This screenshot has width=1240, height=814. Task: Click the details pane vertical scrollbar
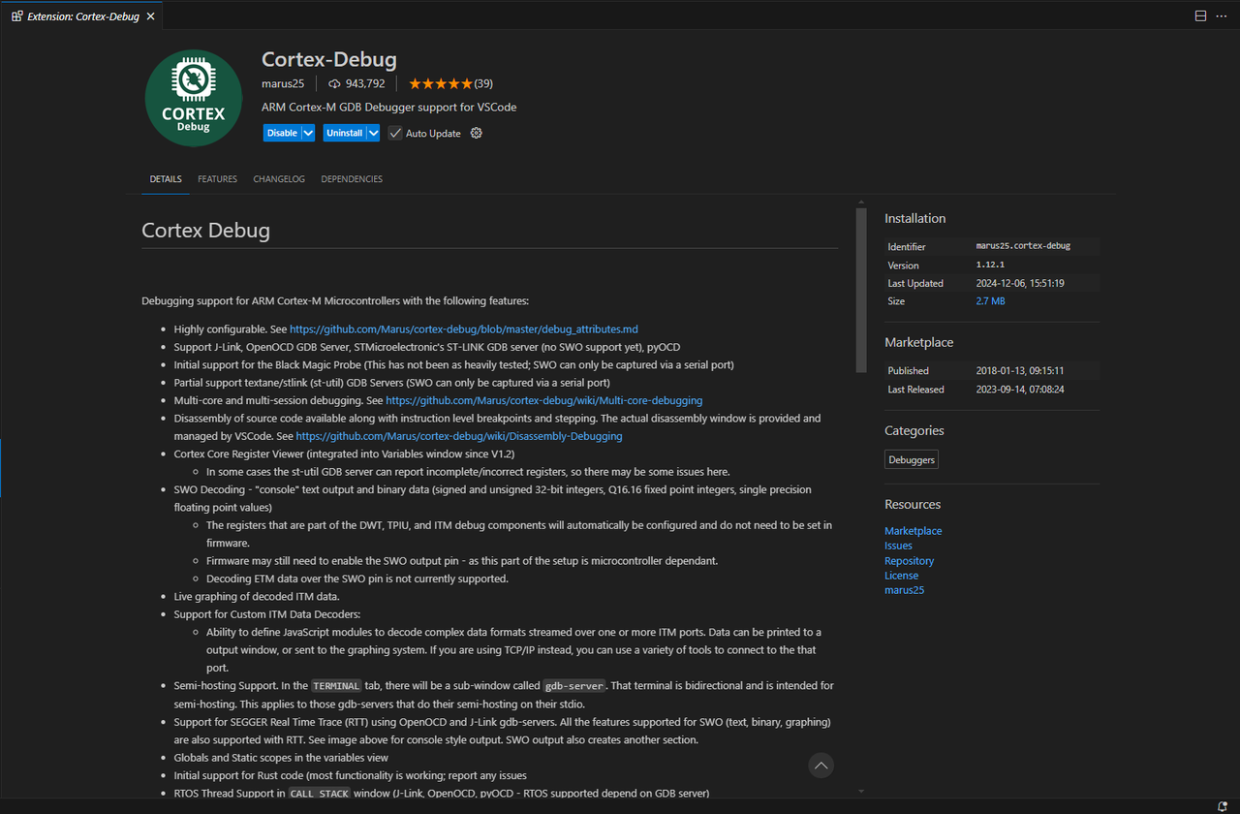[x=860, y=291]
